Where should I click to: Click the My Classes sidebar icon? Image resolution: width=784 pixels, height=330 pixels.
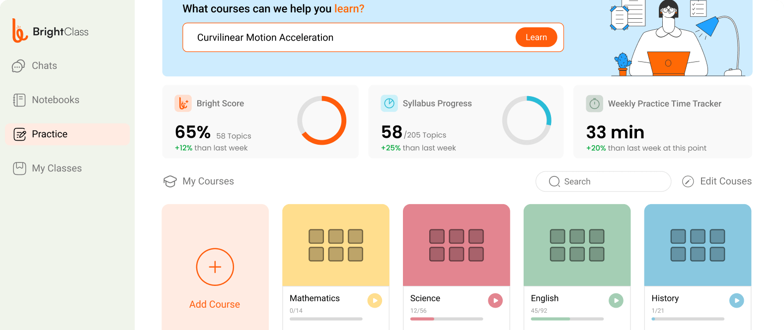click(x=19, y=168)
